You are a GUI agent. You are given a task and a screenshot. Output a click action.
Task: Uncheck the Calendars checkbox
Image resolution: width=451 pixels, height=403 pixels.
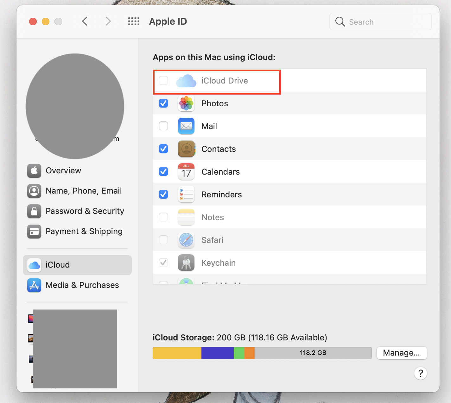[x=163, y=172]
